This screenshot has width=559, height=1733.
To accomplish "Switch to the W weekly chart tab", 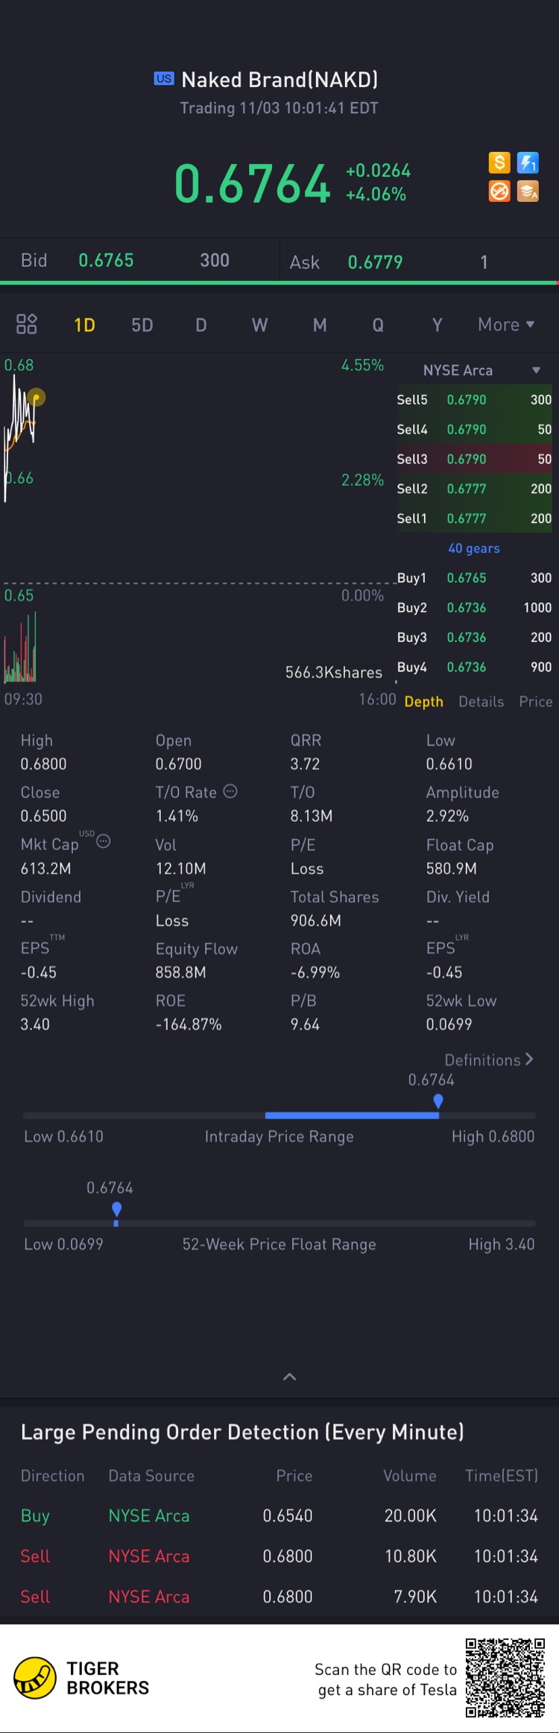I will tap(259, 325).
